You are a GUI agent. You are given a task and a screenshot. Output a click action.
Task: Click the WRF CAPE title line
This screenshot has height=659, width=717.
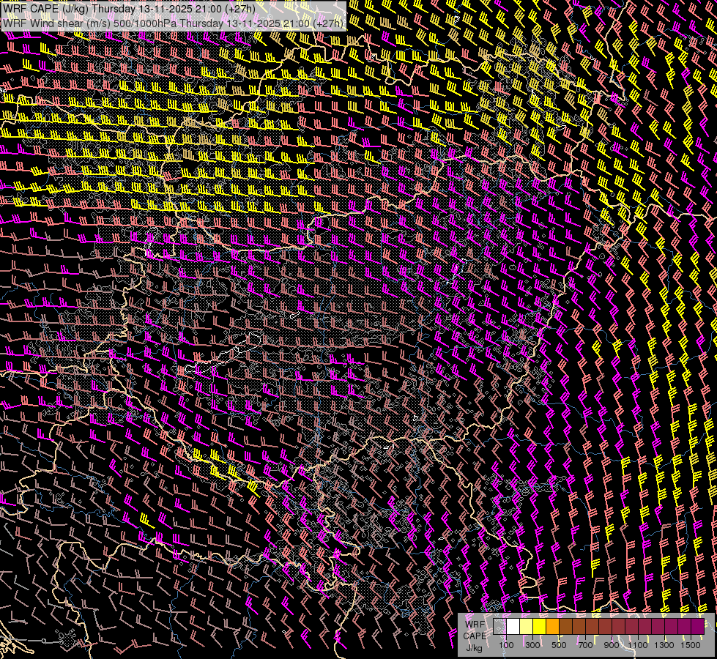[128, 9]
